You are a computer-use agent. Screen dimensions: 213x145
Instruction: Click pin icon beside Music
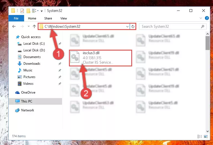(60, 70)
